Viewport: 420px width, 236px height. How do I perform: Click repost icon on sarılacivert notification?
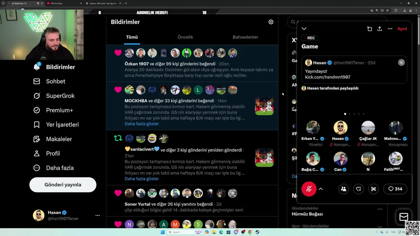(118, 138)
